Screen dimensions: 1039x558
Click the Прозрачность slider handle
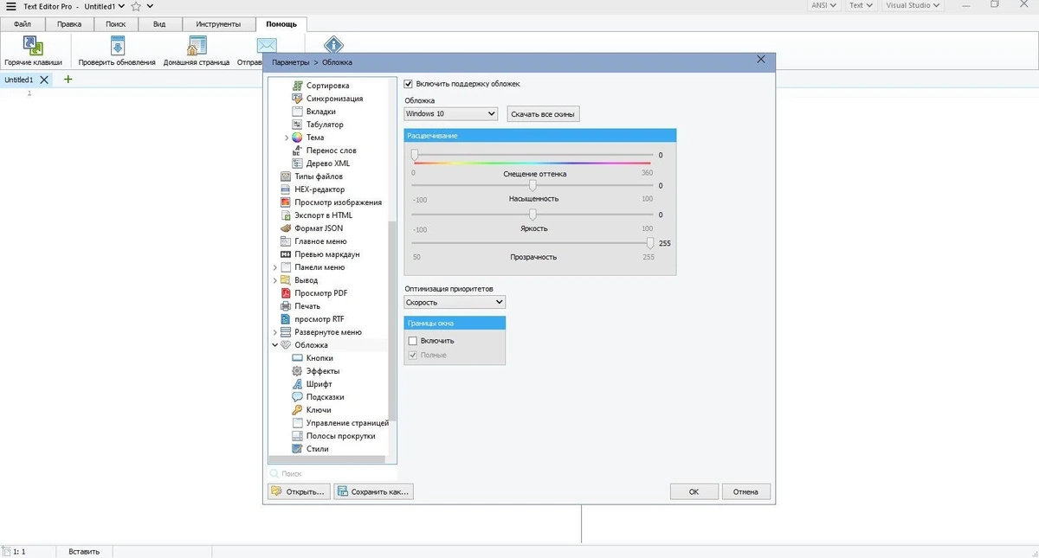click(650, 243)
